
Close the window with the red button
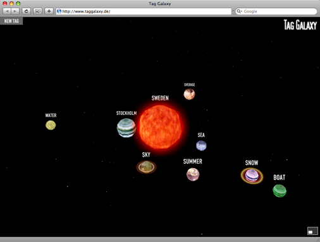(x=5, y=3)
